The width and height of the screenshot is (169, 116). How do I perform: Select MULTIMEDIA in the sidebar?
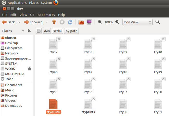point(15,74)
